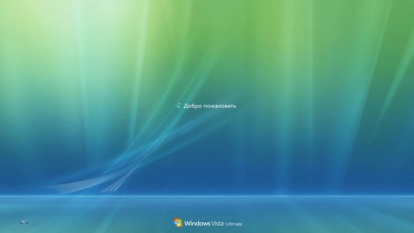Click the "Ultimate" edition label
Image resolution: width=414 pixels, height=233 pixels.
pos(234,224)
